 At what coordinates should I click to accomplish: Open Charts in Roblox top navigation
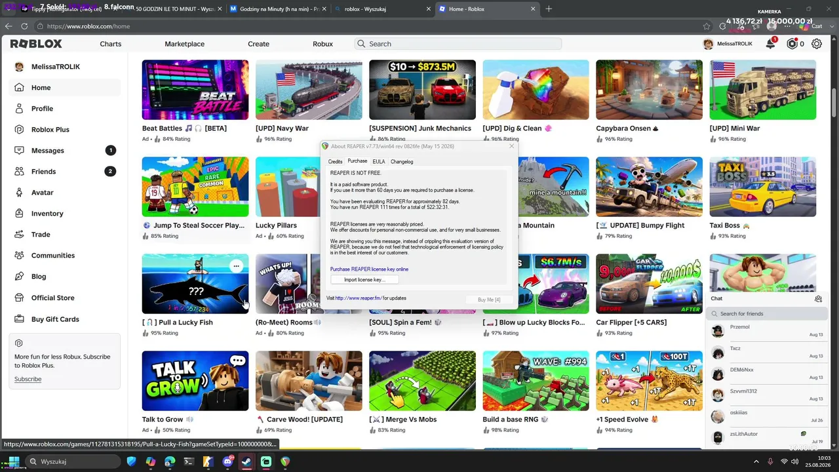coord(111,44)
